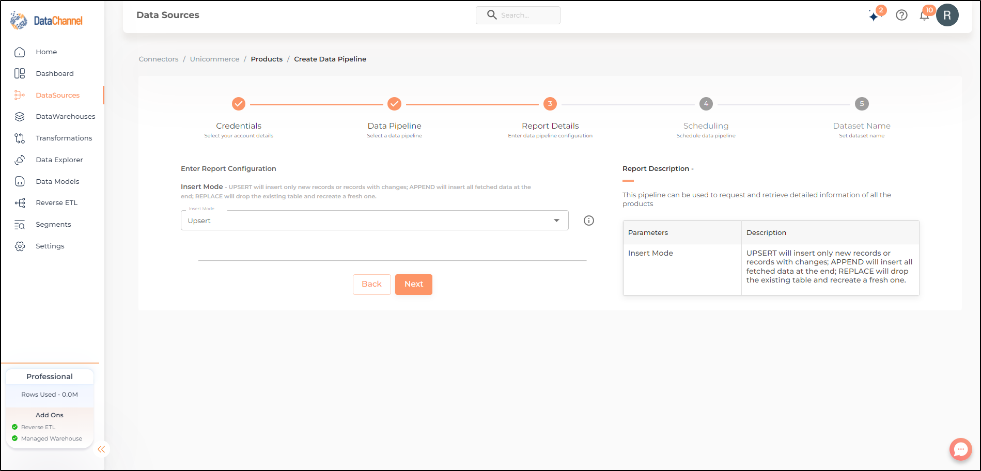Open the Insert Mode Upsert dropdown

pyautogui.click(x=375, y=221)
